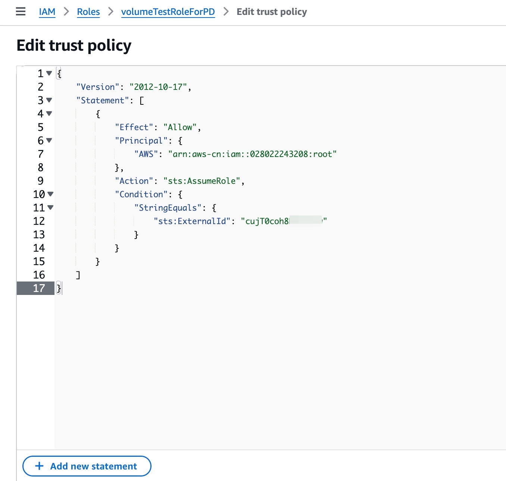Collapse the root object fold arrow on line 1
This screenshot has width=506, height=481.
(x=49, y=73)
